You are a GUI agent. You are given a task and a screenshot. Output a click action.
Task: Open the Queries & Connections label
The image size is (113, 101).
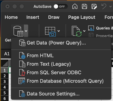(x=105, y=28)
